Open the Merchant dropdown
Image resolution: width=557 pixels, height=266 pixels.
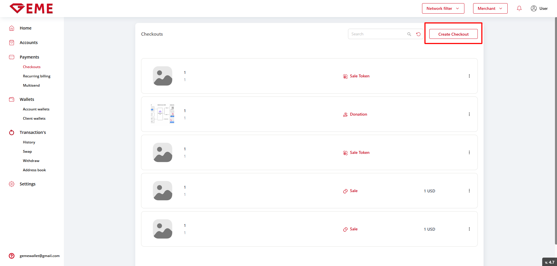(x=490, y=8)
